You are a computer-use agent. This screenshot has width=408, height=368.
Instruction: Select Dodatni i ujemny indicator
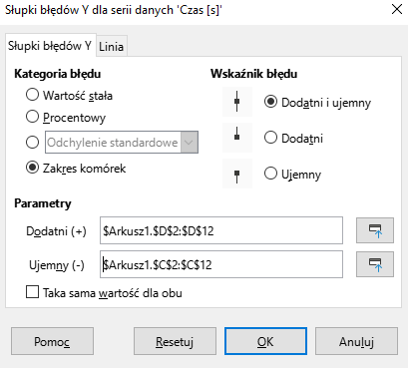270,102
